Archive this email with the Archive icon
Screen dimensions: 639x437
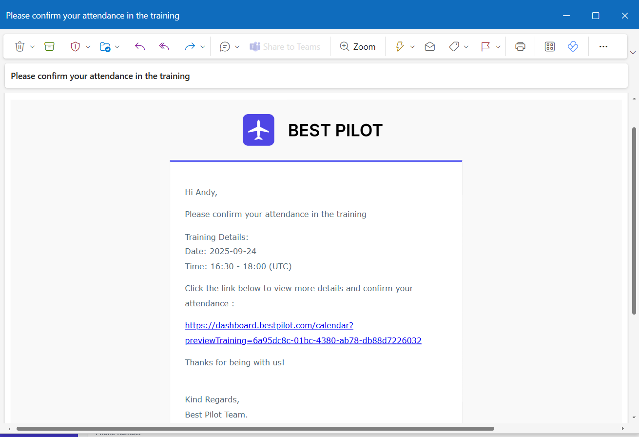pos(49,47)
